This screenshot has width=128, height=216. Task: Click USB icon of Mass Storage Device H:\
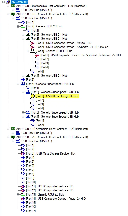click(23, 153)
